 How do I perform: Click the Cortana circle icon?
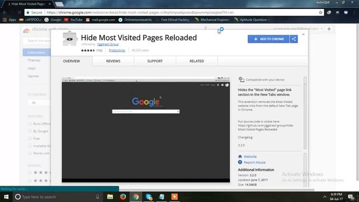(17, 197)
